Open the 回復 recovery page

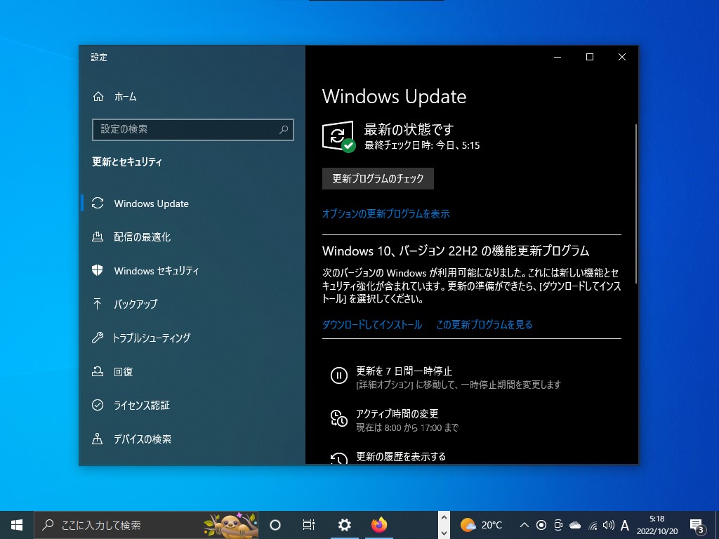tap(124, 371)
